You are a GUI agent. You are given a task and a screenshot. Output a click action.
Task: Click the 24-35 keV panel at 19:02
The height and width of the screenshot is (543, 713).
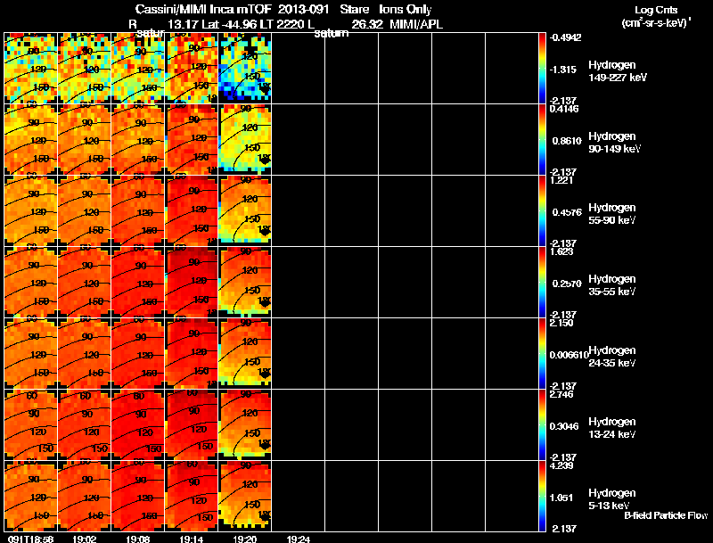pos(84,353)
